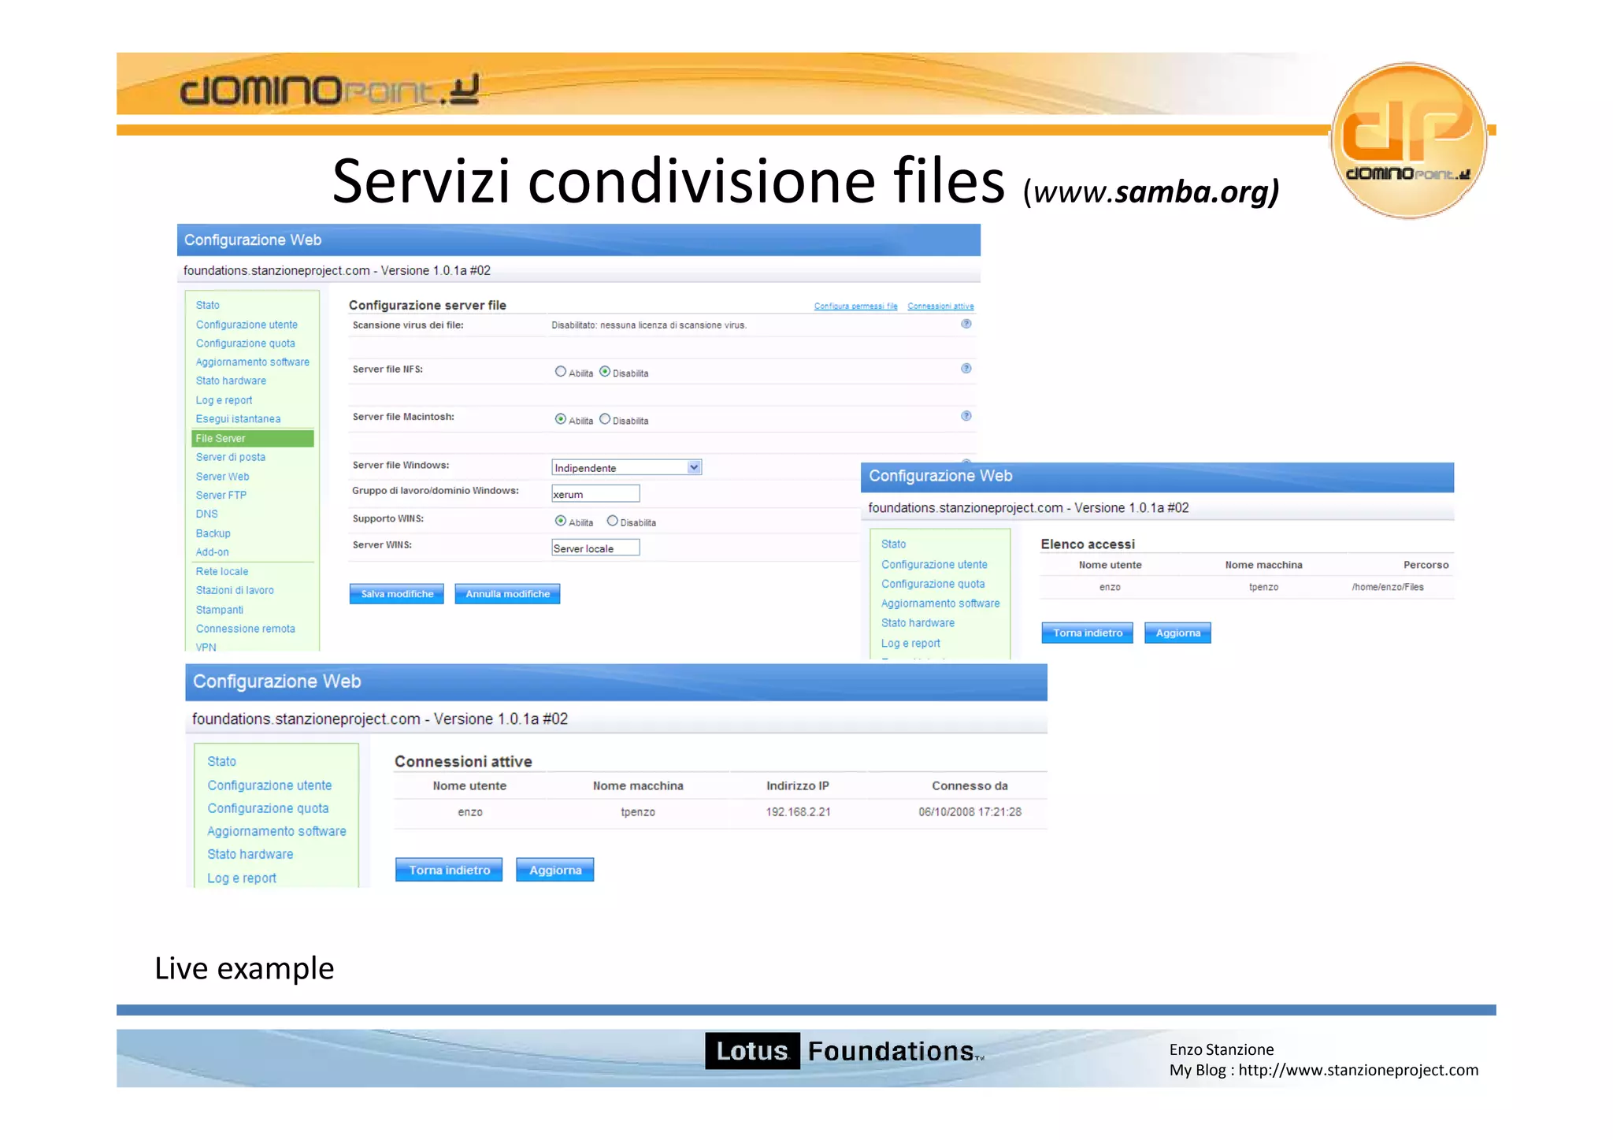Select Abilita for Server file NFS
This screenshot has width=1613, height=1140.
[560, 372]
